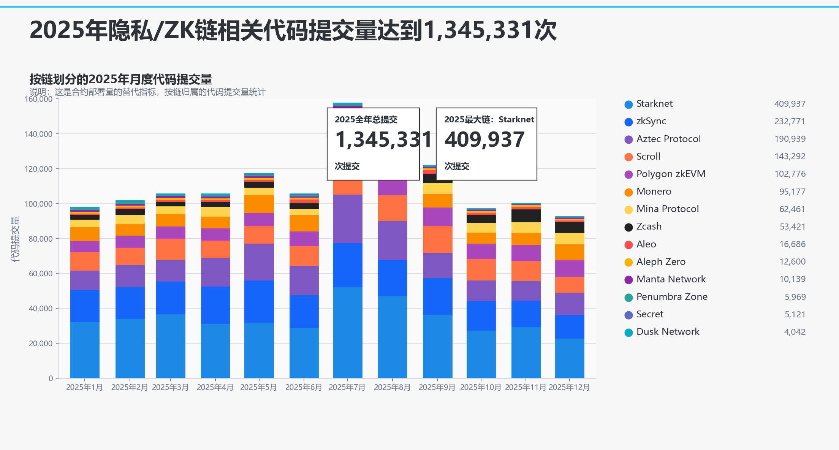Click the Mina Protocol legend color dot
The height and width of the screenshot is (450, 839).
coord(628,210)
